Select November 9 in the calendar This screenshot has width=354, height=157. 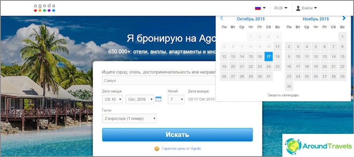pyautogui.click(x=289, y=57)
